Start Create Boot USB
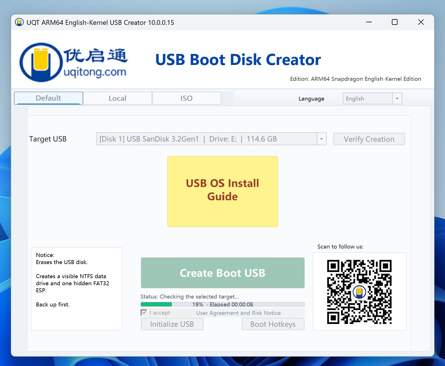Viewport: 445px width, 366px height. click(222, 273)
